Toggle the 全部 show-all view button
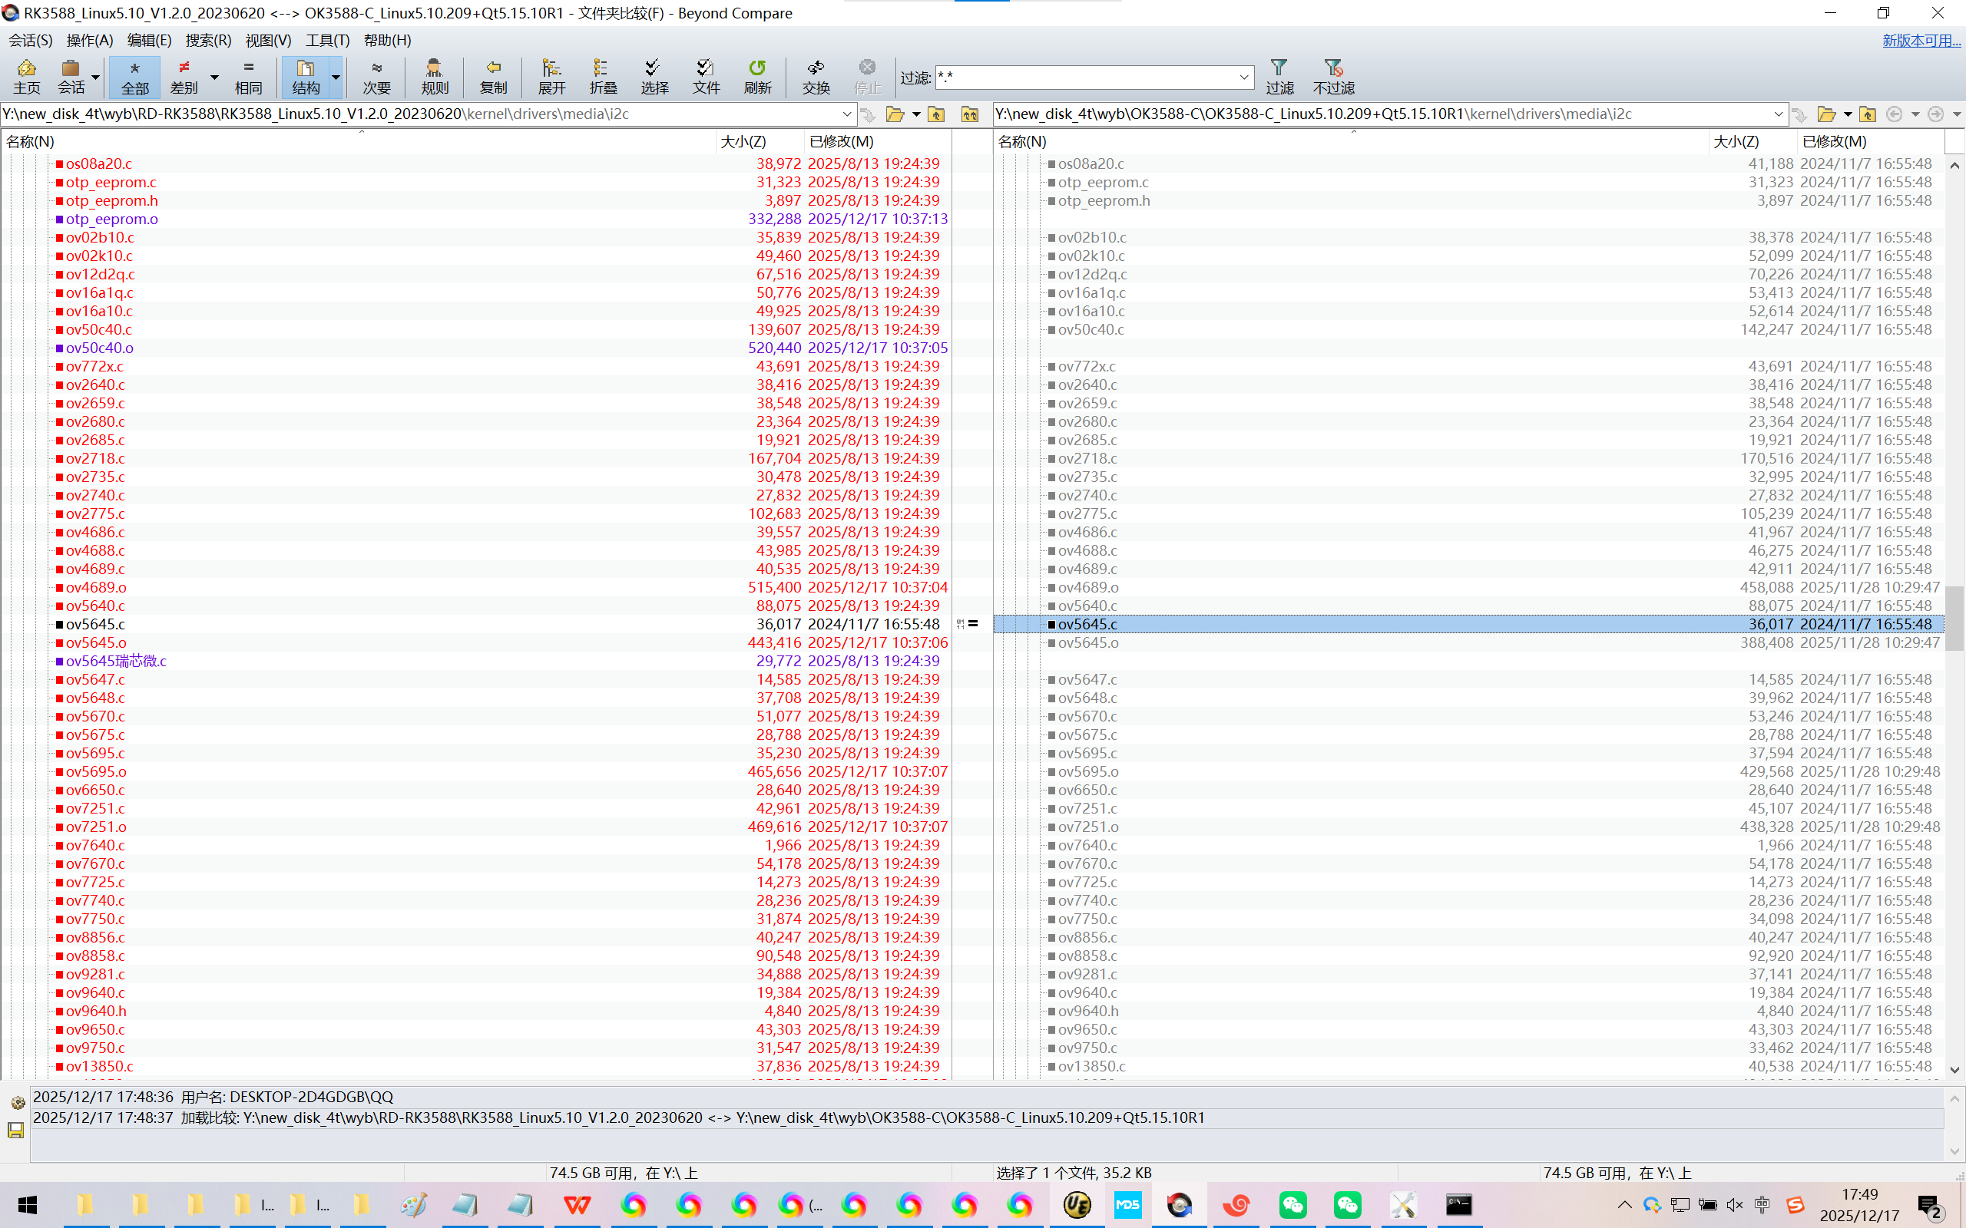The height and width of the screenshot is (1228, 1966). tap(135, 76)
